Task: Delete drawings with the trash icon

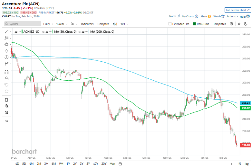Action: click(6, 100)
